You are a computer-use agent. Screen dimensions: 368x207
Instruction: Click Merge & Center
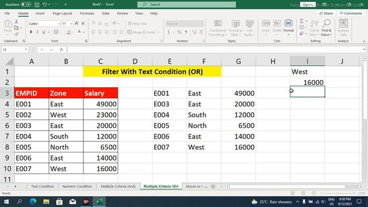[142, 32]
